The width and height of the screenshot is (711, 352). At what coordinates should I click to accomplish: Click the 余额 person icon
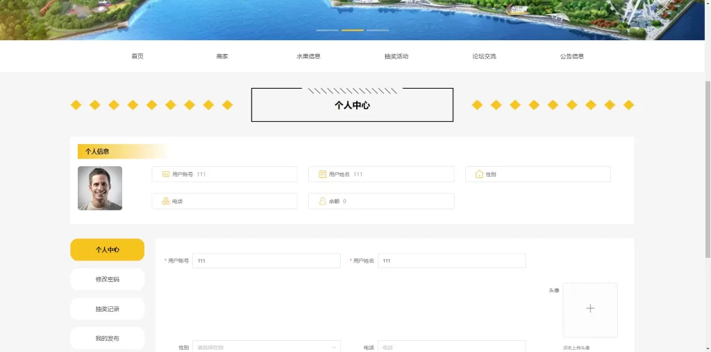point(322,202)
